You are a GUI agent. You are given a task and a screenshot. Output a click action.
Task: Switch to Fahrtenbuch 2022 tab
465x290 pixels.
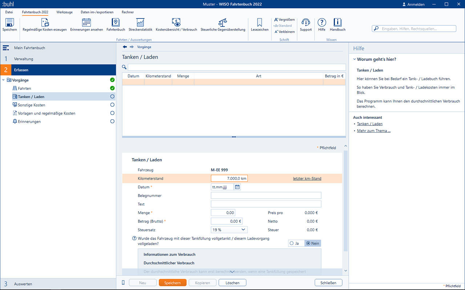tap(35, 12)
